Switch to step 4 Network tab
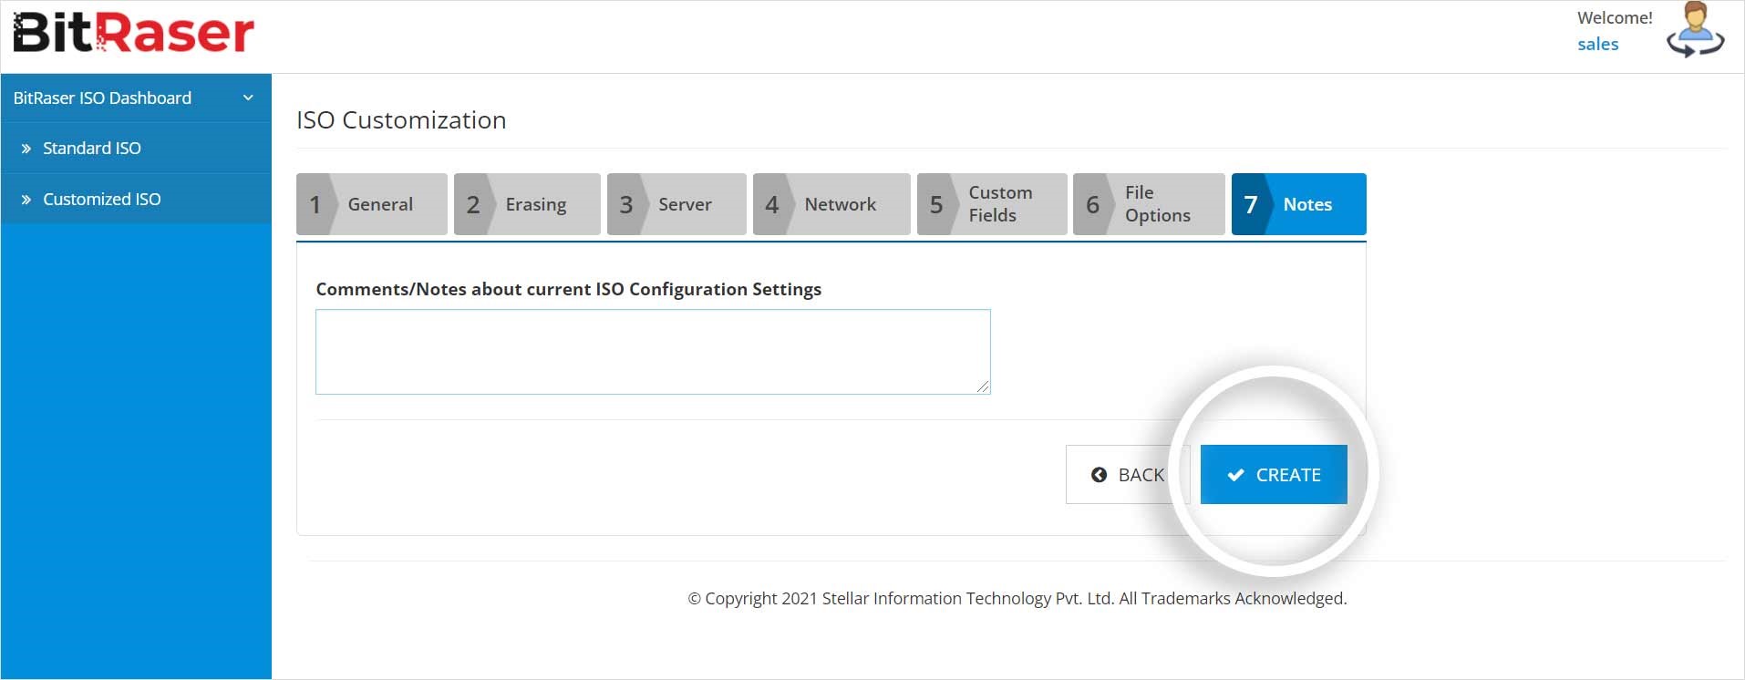Image resolution: width=1745 pixels, height=680 pixels. pyautogui.click(x=831, y=204)
